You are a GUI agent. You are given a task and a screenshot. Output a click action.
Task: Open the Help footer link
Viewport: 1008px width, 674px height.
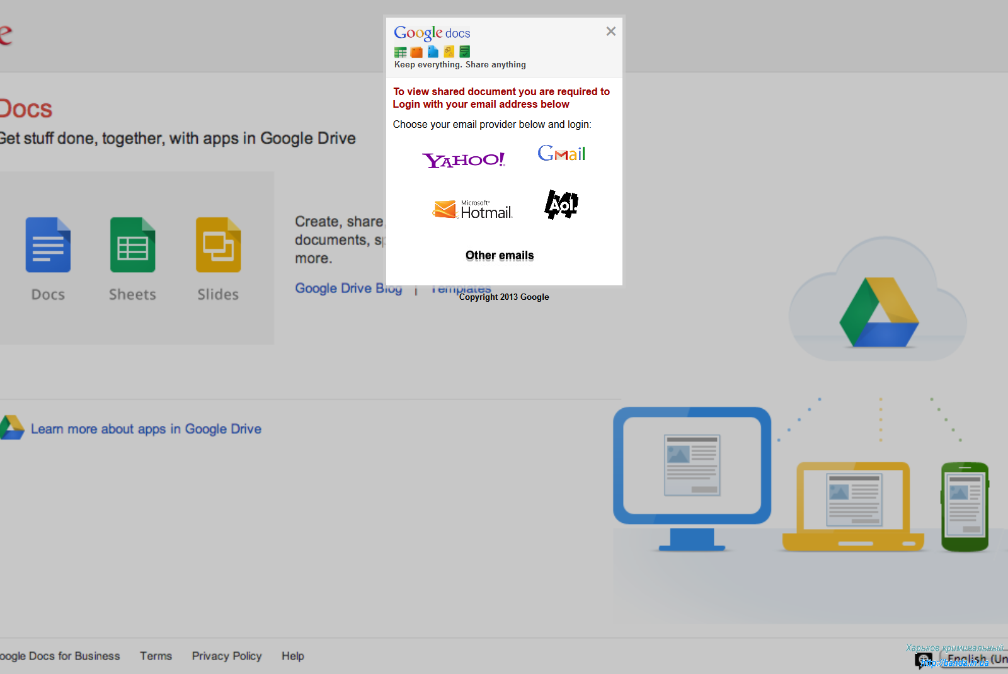[x=293, y=656]
